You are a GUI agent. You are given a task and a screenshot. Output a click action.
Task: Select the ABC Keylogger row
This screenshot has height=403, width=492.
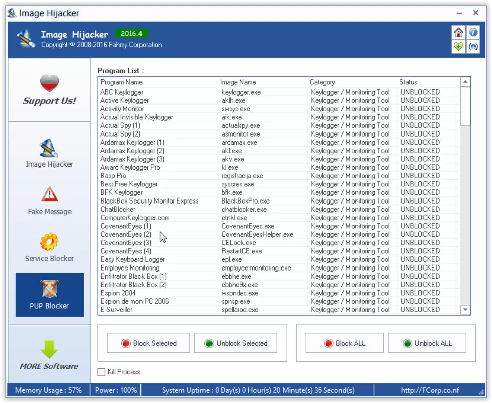click(x=279, y=92)
